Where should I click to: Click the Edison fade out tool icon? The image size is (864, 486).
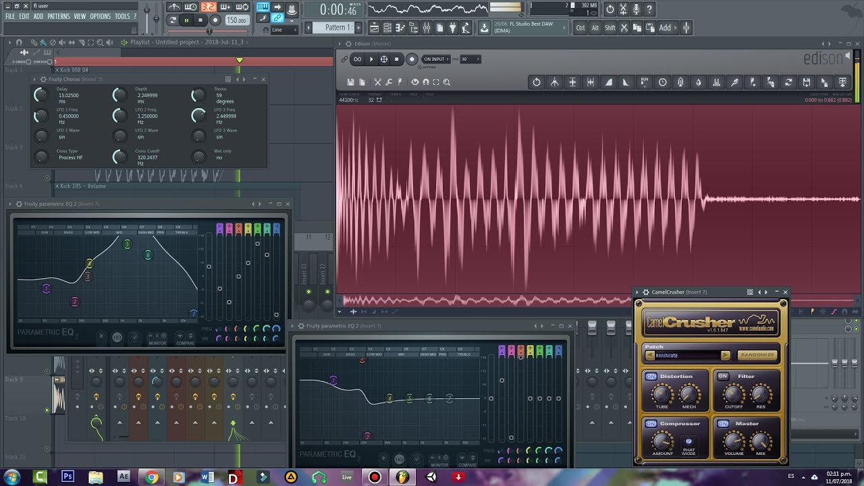[626, 82]
